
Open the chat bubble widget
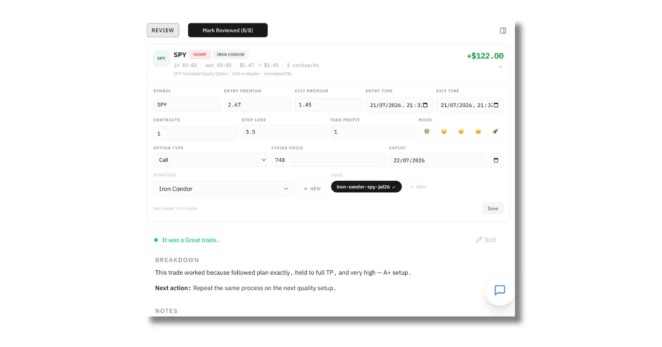(500, 290)
